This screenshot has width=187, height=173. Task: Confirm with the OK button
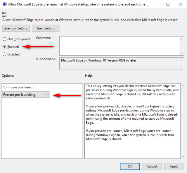130,166
